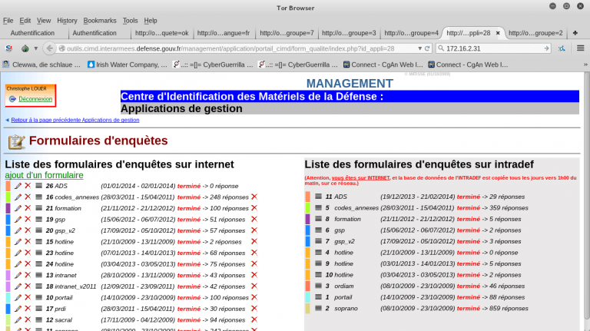Delete form 16 codes_annexes via left red cross
The image size is (590, 331).
(x=28, y=197)
